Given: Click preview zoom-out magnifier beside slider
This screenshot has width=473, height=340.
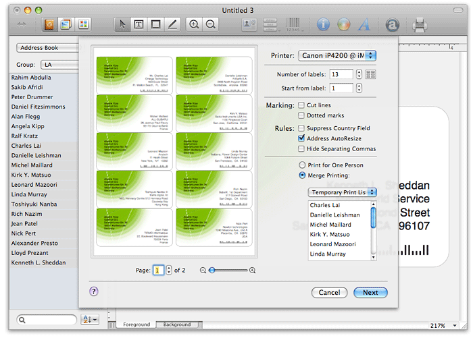Looking at the screenshot, I should tap(203, 271).
